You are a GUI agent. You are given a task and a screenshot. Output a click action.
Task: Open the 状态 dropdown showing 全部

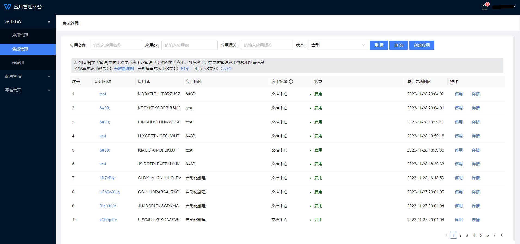338,45
